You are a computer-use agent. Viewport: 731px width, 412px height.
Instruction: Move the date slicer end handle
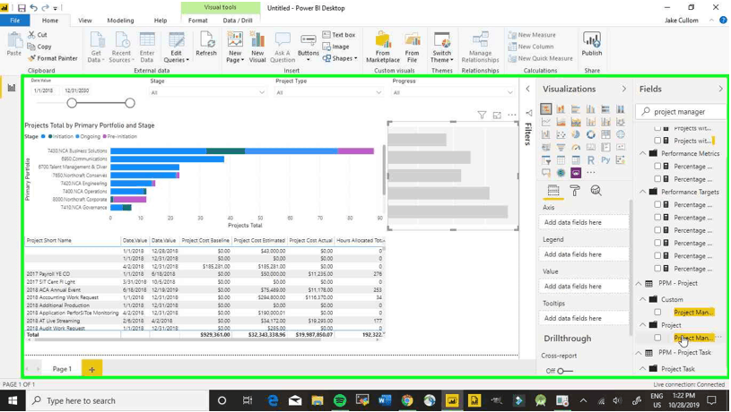point(130,103)
